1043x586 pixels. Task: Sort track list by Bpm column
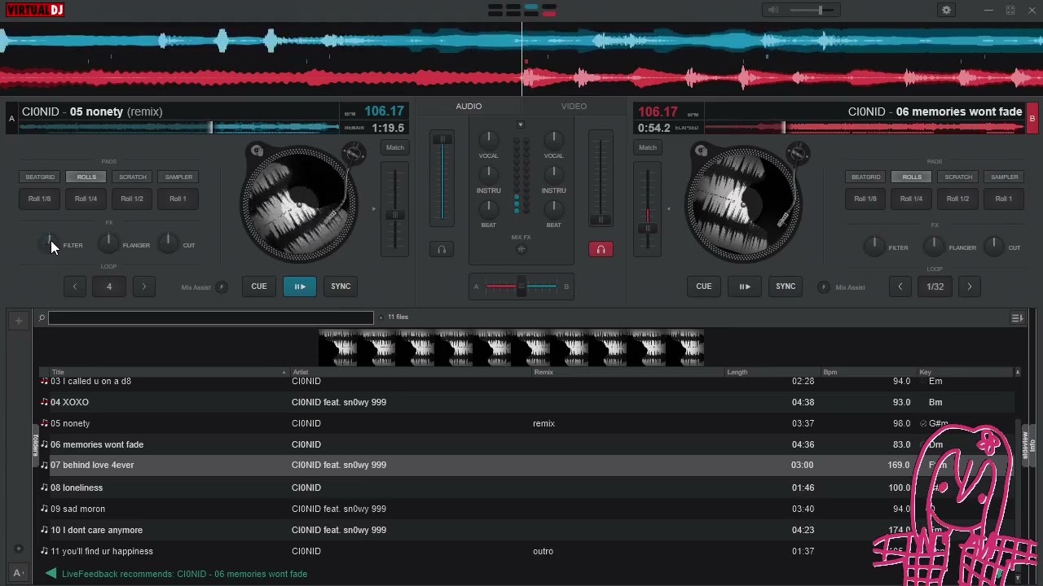pyautogui.click(x=830, y=372)
